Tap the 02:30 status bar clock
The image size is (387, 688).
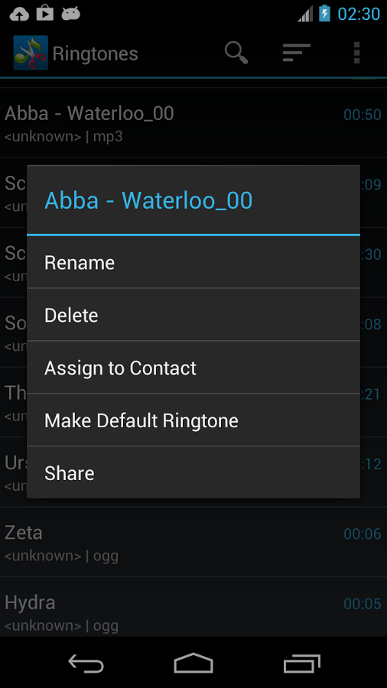(x=359, y=14)
